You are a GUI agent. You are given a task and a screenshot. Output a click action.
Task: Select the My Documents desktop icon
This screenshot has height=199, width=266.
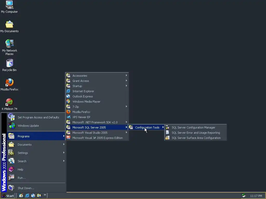[9, 27]
